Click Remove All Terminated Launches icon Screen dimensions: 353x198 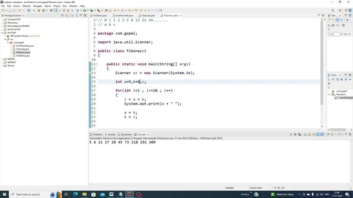(x=299, y=134)
